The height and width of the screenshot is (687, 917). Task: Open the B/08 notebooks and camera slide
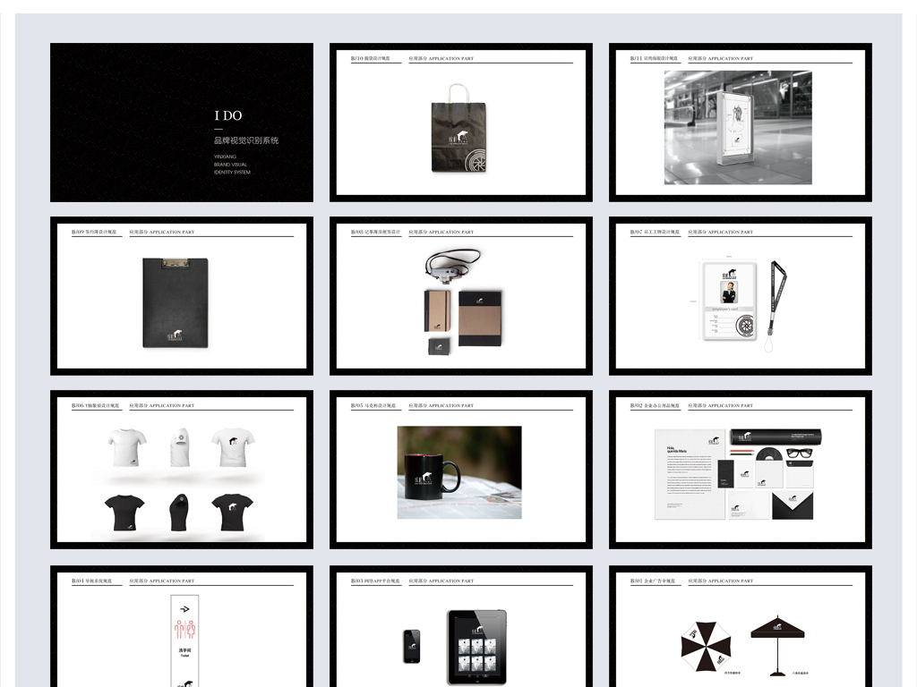point(461,295)
